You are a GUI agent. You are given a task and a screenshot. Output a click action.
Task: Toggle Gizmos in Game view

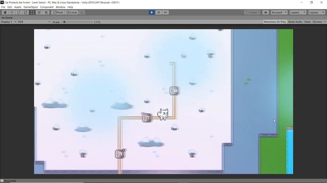click(x=317, y=22)
